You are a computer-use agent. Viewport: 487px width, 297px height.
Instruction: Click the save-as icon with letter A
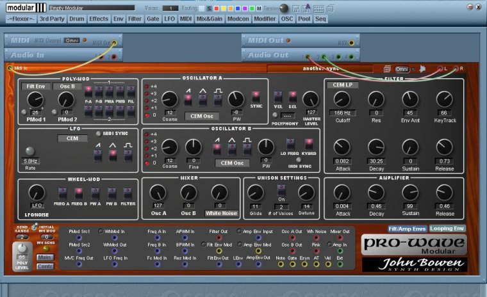[306, 8]
